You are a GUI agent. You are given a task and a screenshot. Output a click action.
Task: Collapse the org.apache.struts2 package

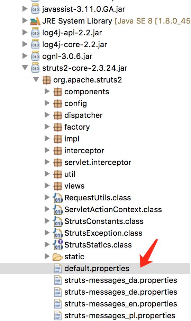(x=36, y=80)
